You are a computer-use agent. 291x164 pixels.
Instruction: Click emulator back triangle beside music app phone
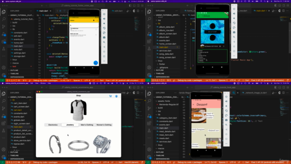pyautogui.click(x=234, y=41)
